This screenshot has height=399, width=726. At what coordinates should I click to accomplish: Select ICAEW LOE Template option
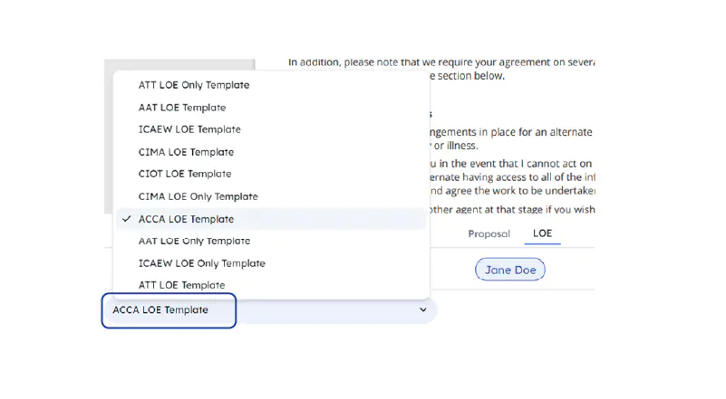pyautogui.click(x=189, y=129)
